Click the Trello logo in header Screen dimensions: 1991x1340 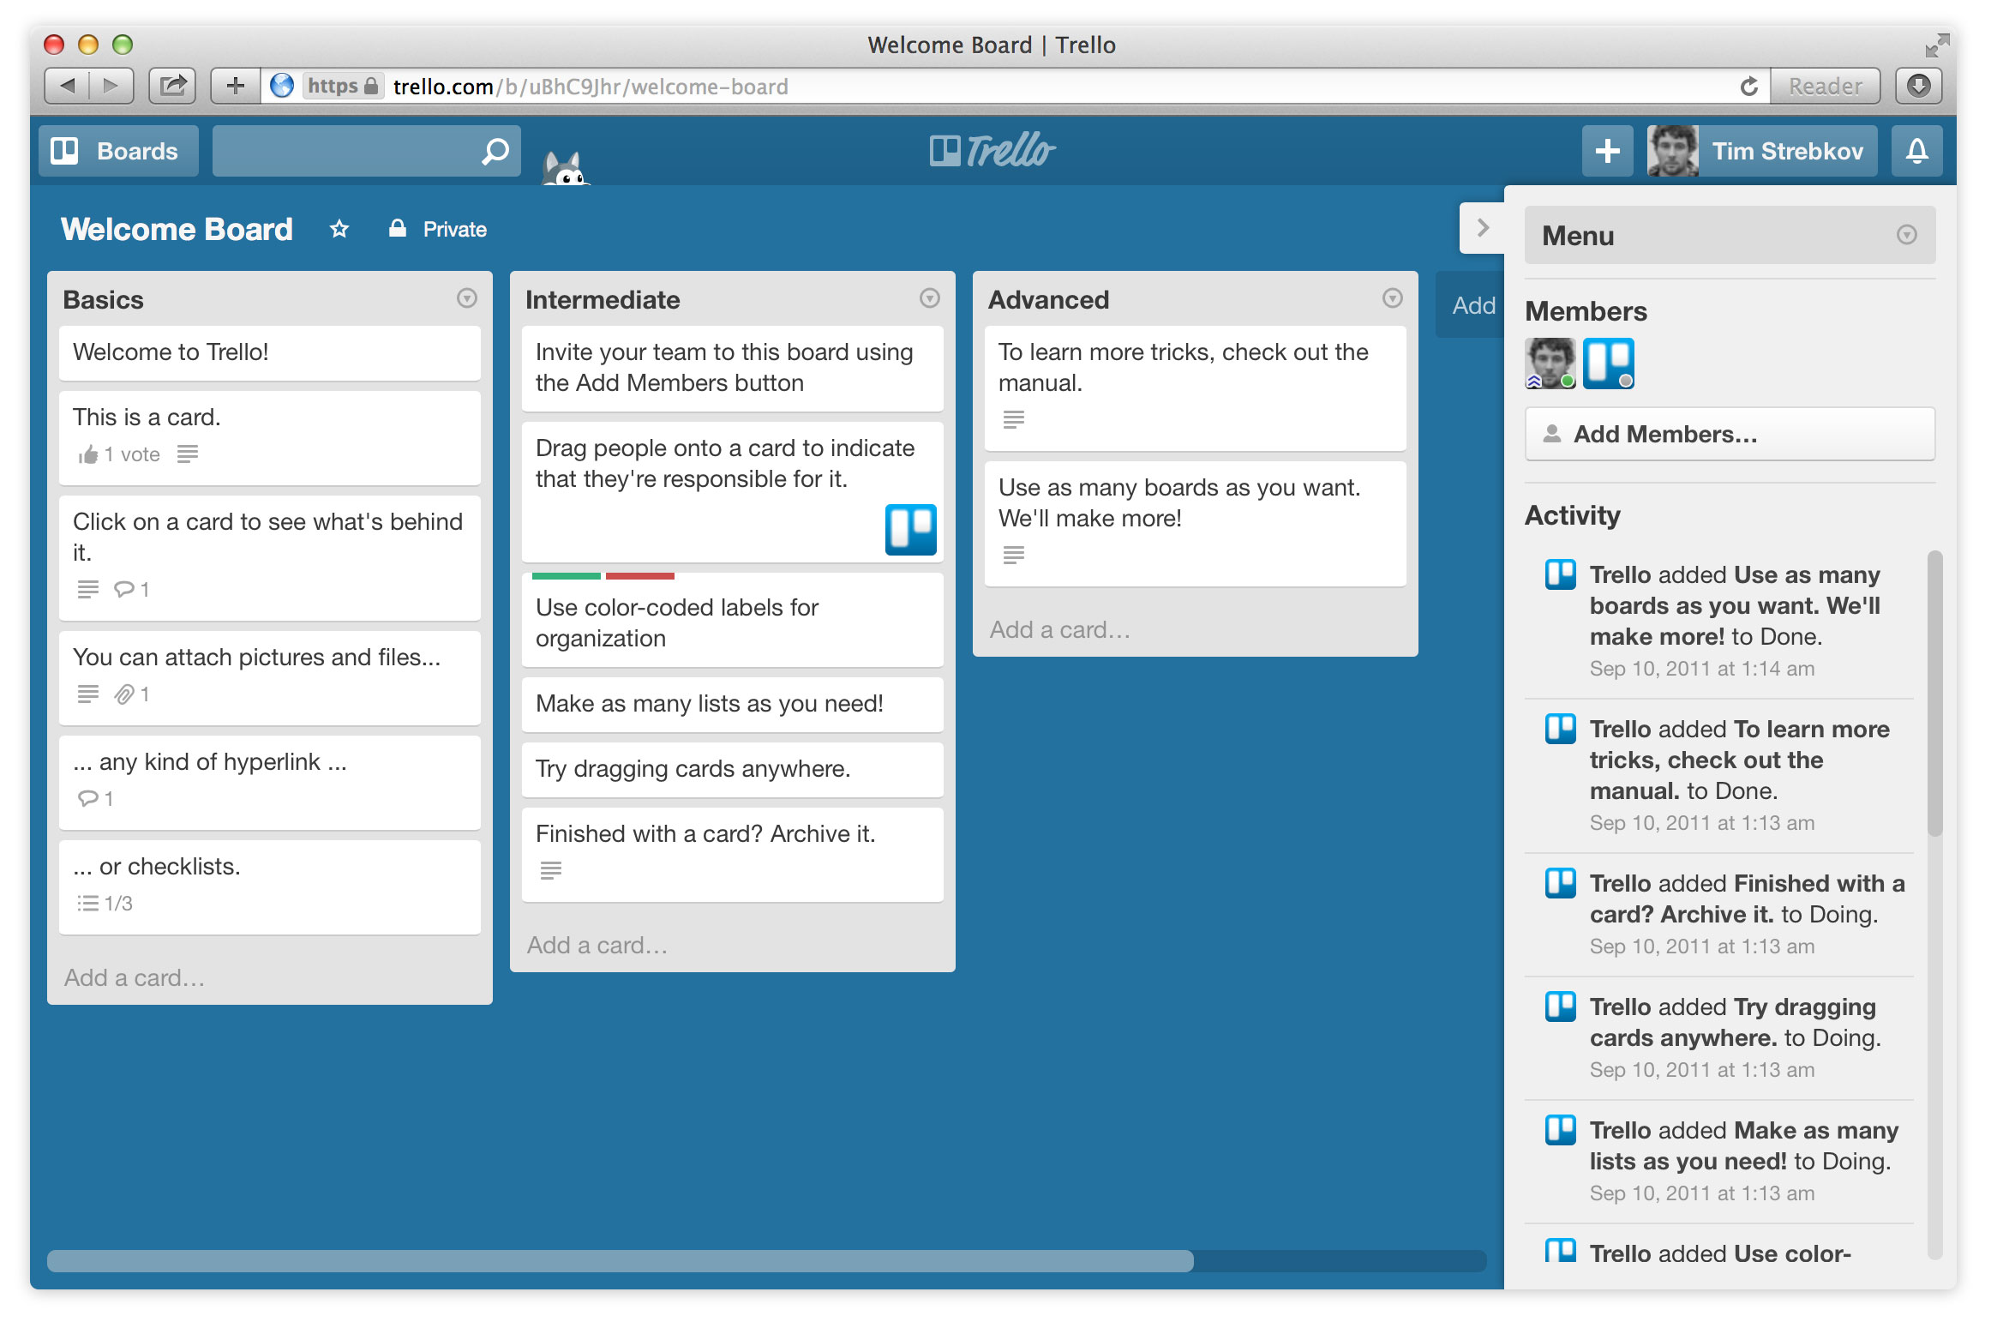tap(993, 151)
